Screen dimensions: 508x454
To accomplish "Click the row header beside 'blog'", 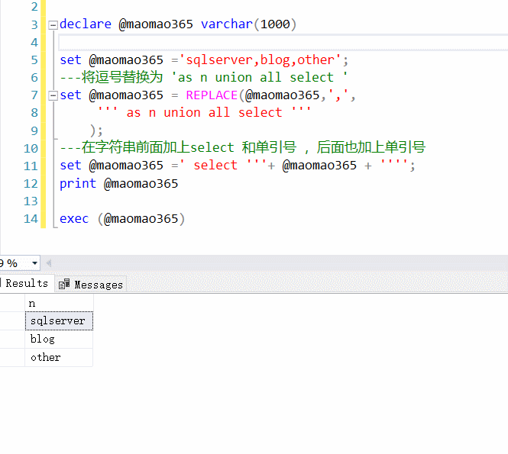I will (11, 340).
